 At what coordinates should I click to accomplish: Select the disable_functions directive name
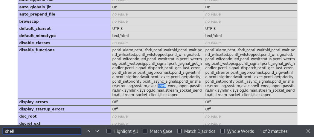coord(37,50)
